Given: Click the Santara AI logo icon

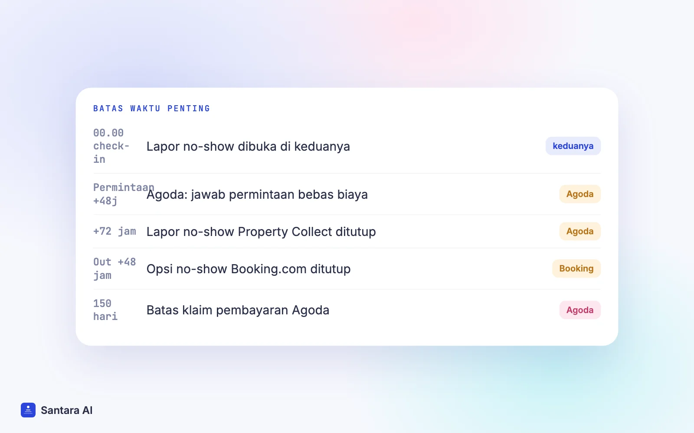Looking at the screenshot, I should (28, 410).
